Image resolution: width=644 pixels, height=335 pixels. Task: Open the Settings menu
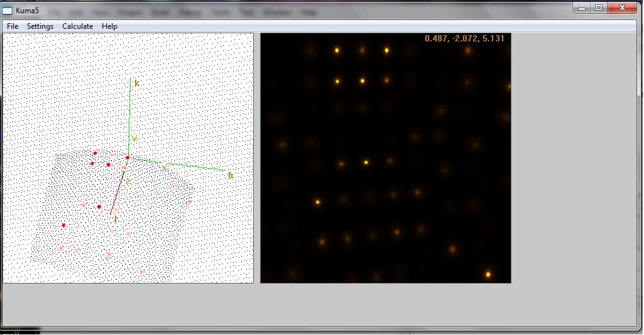pos(40,26)
